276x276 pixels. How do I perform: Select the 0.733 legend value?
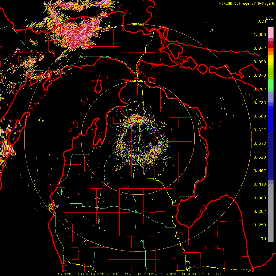(x=260, y=103)
